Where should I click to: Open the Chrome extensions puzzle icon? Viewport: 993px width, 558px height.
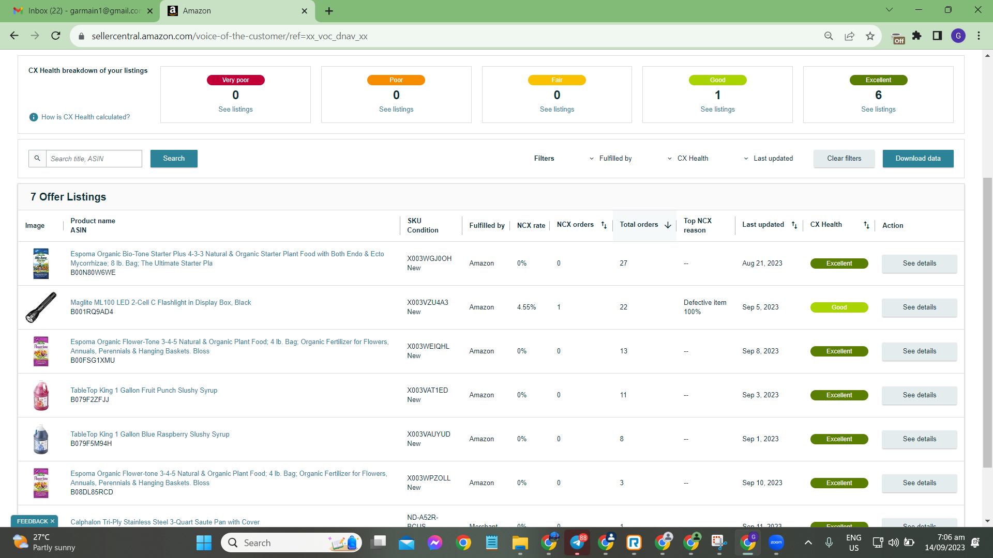(917, 36)
